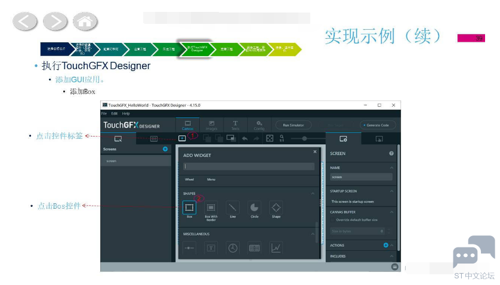Add a Line widget
Viewport: 500px width, 285px height.
(233, 208)
